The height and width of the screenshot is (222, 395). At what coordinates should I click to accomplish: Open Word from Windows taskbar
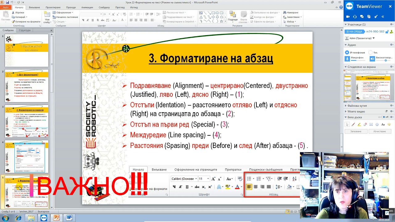coord(69,218)
